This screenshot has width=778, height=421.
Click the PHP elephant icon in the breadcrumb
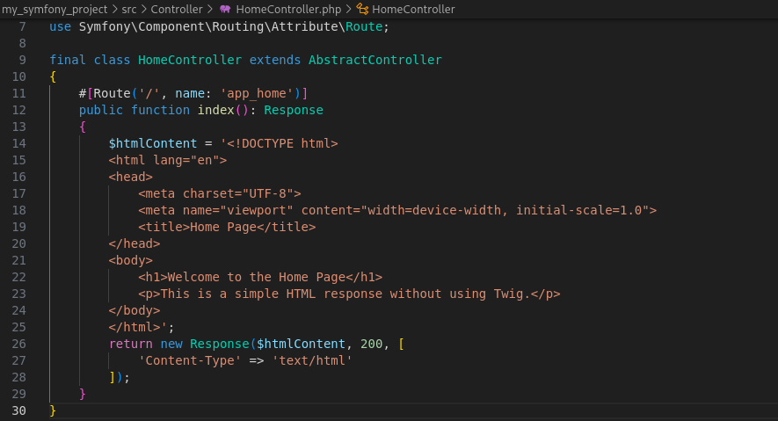click(x=225, y=9)
